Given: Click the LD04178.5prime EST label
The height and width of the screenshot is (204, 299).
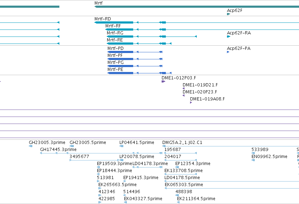Looking at the screenshot, I should (x=182, y=178).
